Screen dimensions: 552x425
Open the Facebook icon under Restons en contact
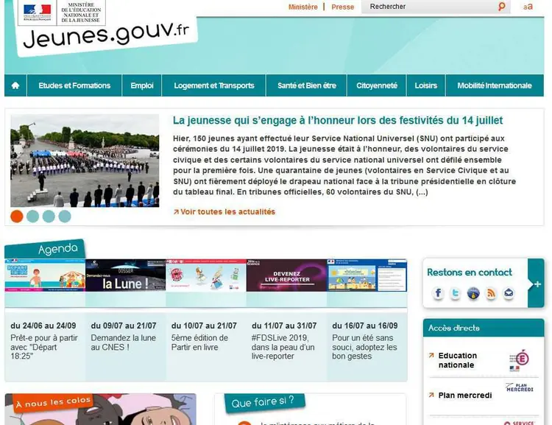click(x=438, y=293)
